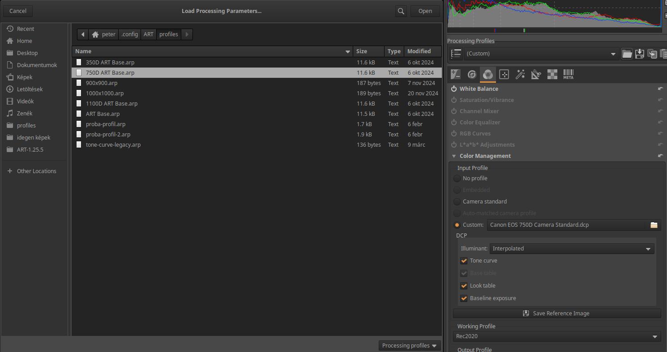Select the ART segment in the path bar
The height and width of the screenshot is (352, 667).
[x=148, y=34]
